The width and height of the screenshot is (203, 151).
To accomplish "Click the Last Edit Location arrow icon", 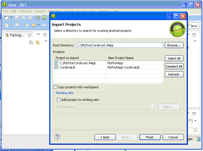I will pos(27,25).
